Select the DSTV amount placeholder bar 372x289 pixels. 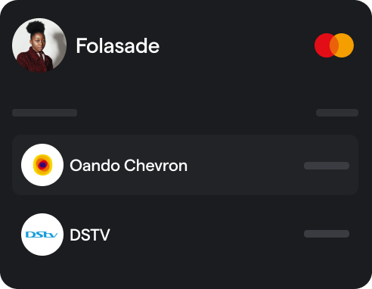coord(327,234)
